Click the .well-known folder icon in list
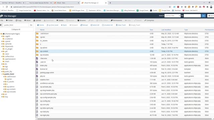Screen dimensions: 214x120 pos(37,33)
